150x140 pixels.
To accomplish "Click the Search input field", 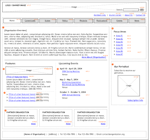I will click(131, 10).
